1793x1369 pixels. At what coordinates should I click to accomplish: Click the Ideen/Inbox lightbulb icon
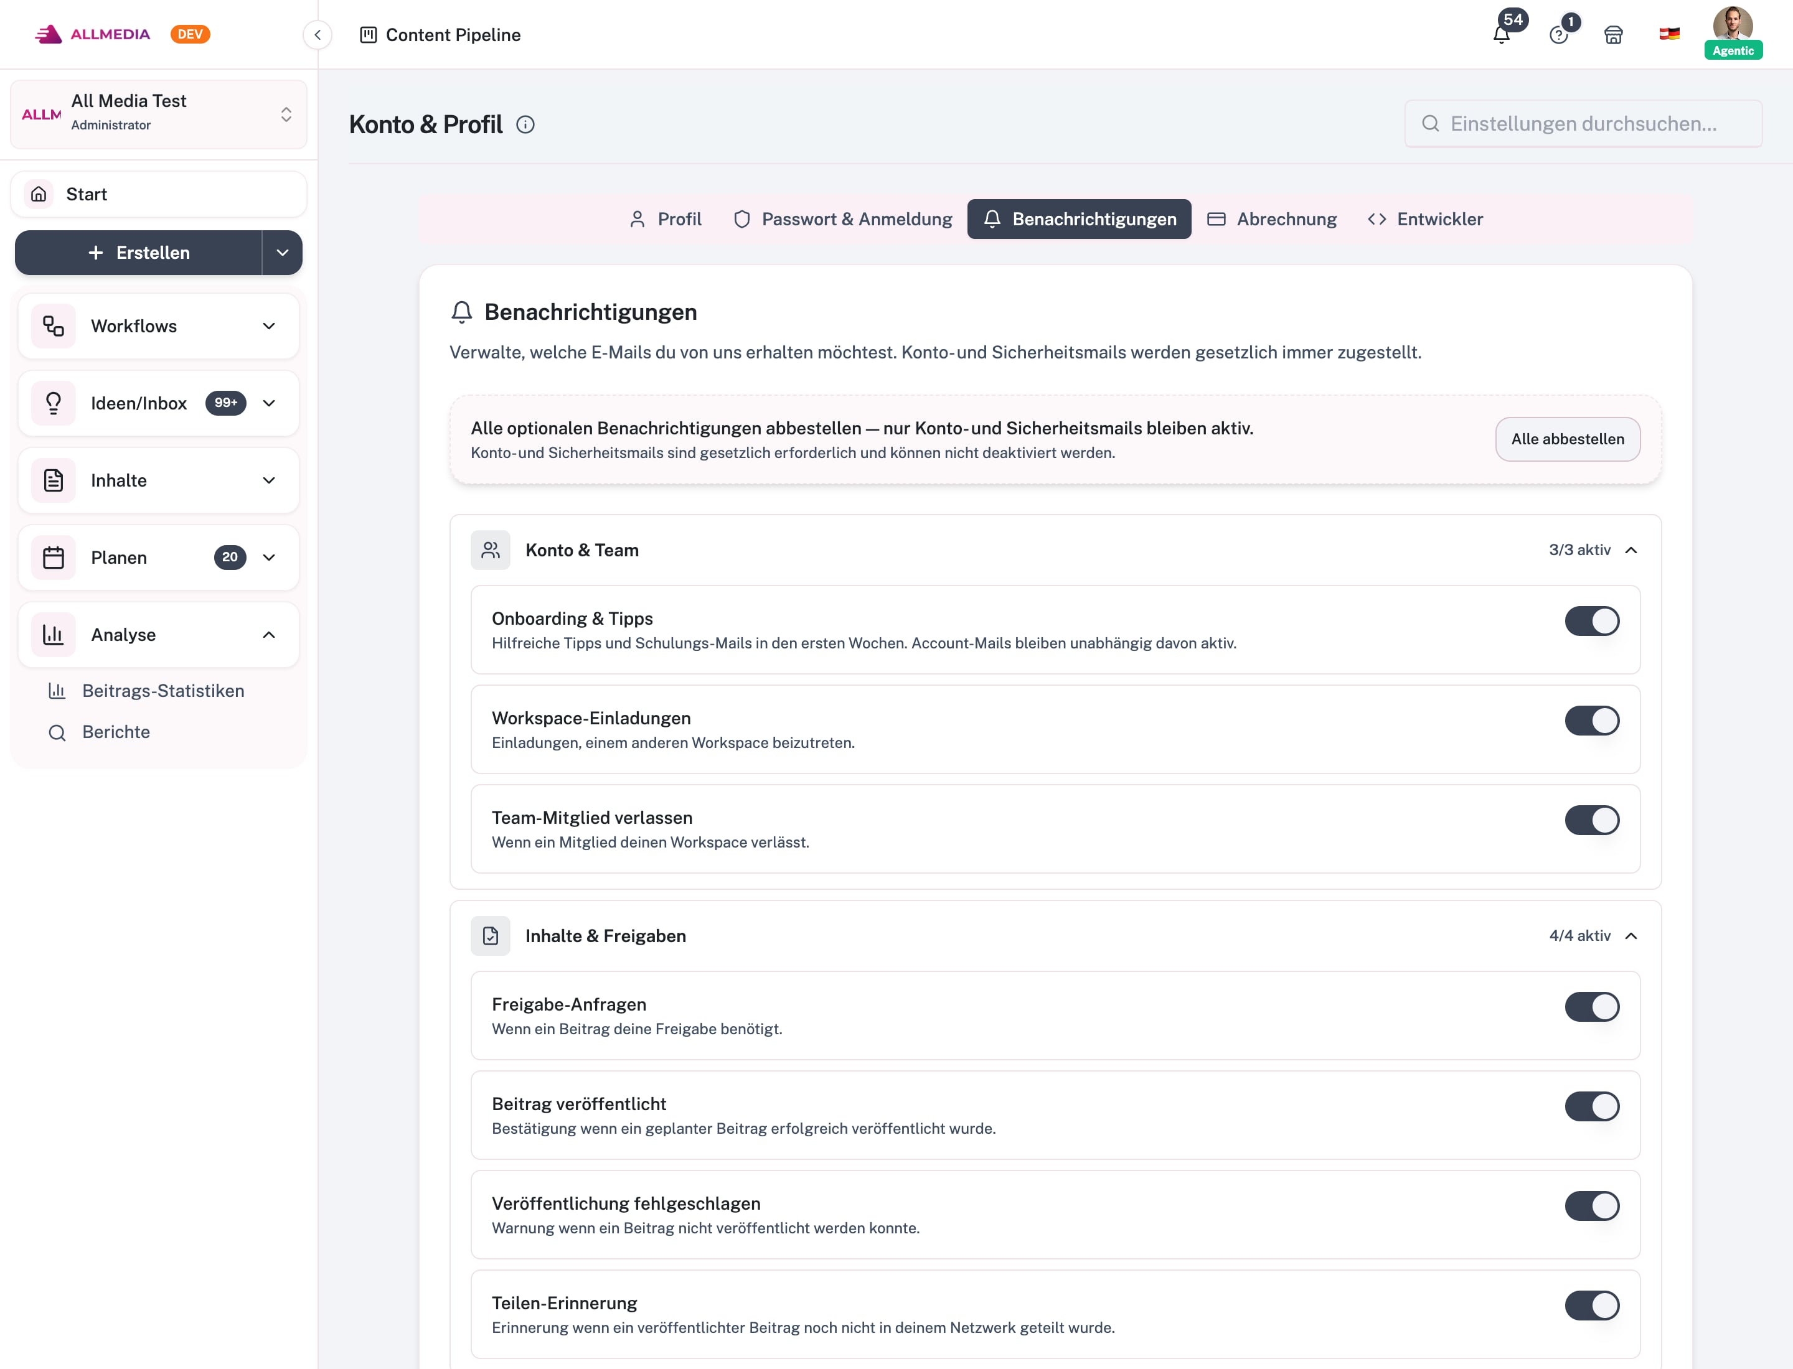tap(54, 403)
